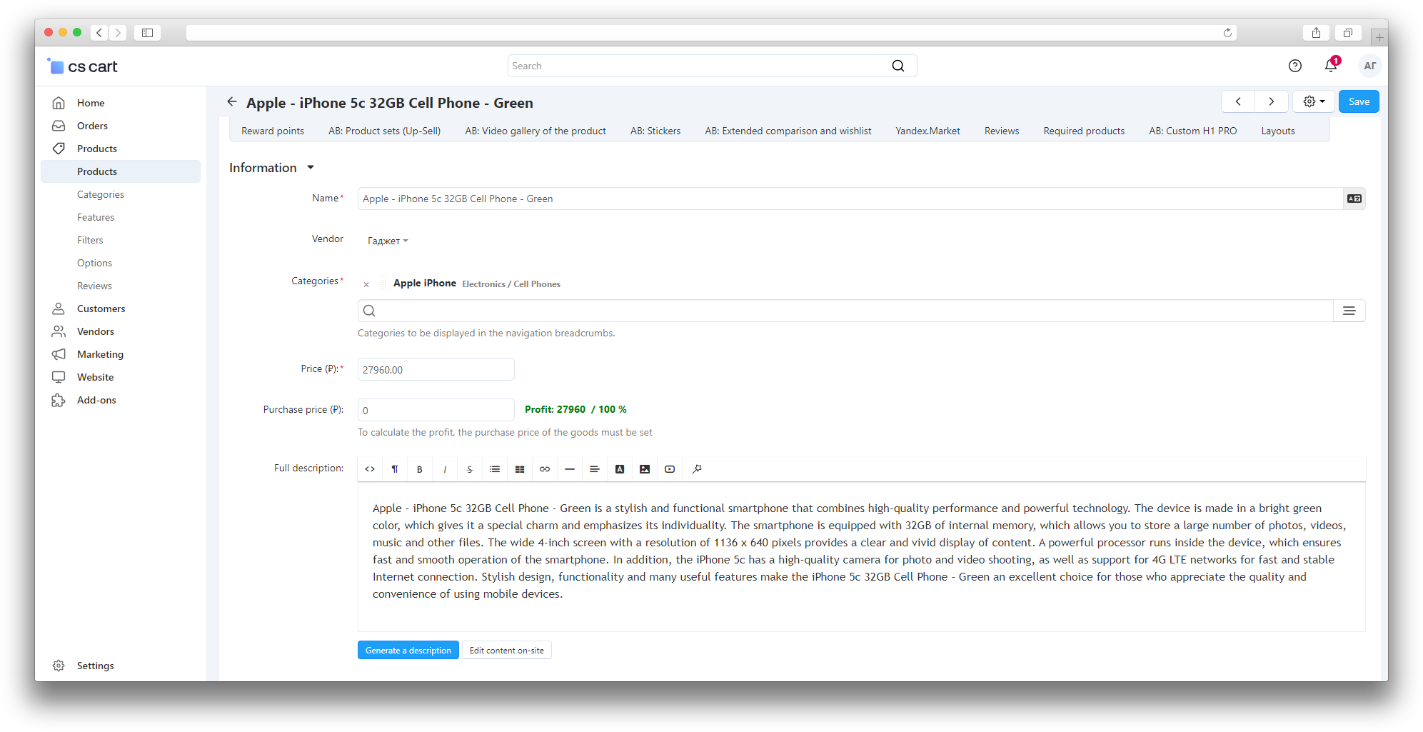Image resolution: width=1423 pixels, height=732 pixels.
Task: Click the Purchase price input field
Action: click(x=436, y=410)
